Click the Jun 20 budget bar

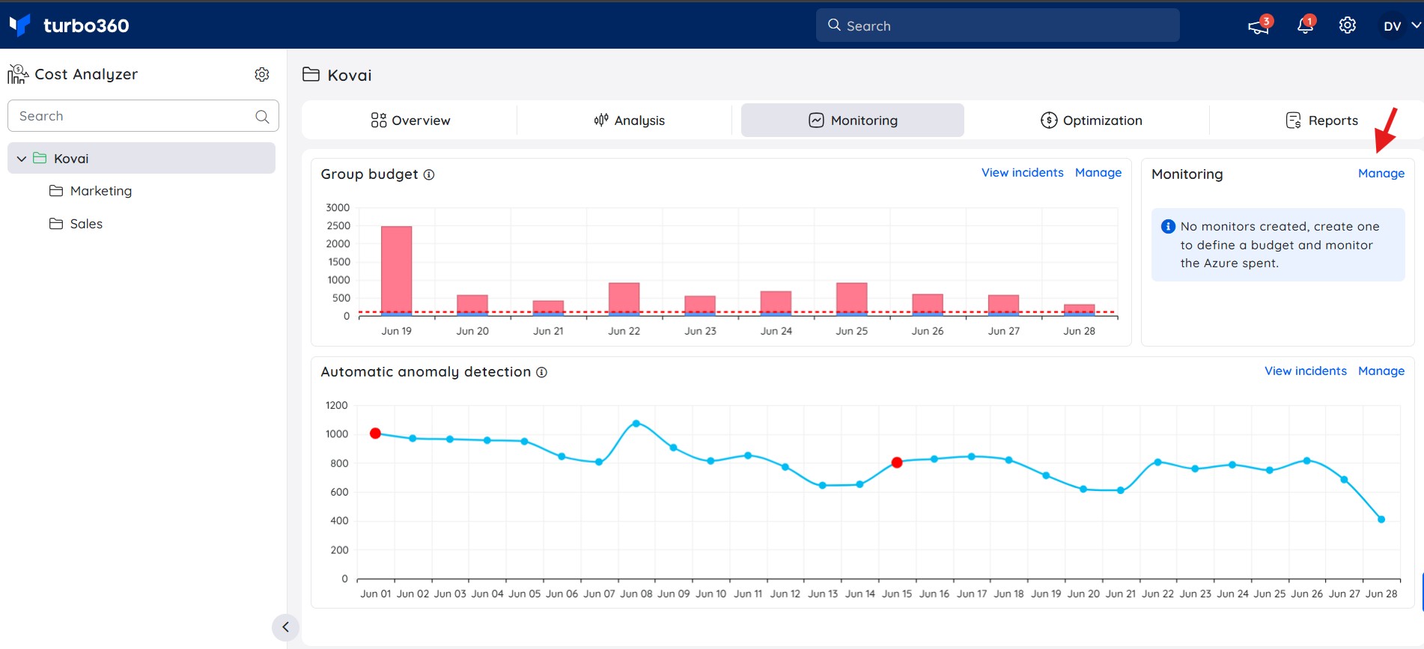point(472,305)
